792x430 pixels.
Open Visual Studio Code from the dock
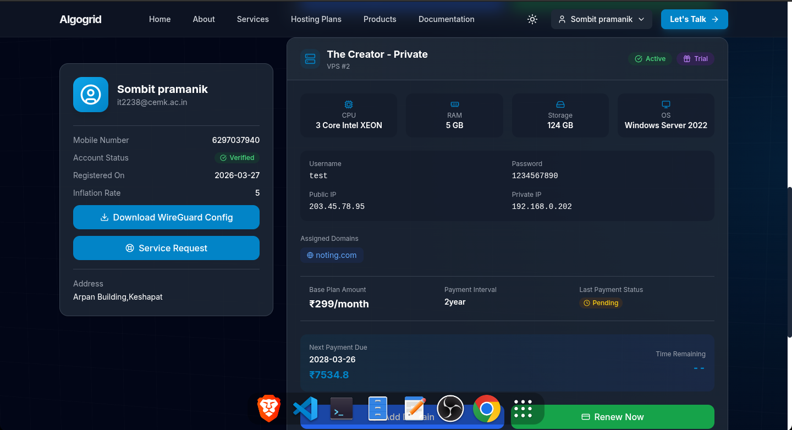(x=305, y=409)
